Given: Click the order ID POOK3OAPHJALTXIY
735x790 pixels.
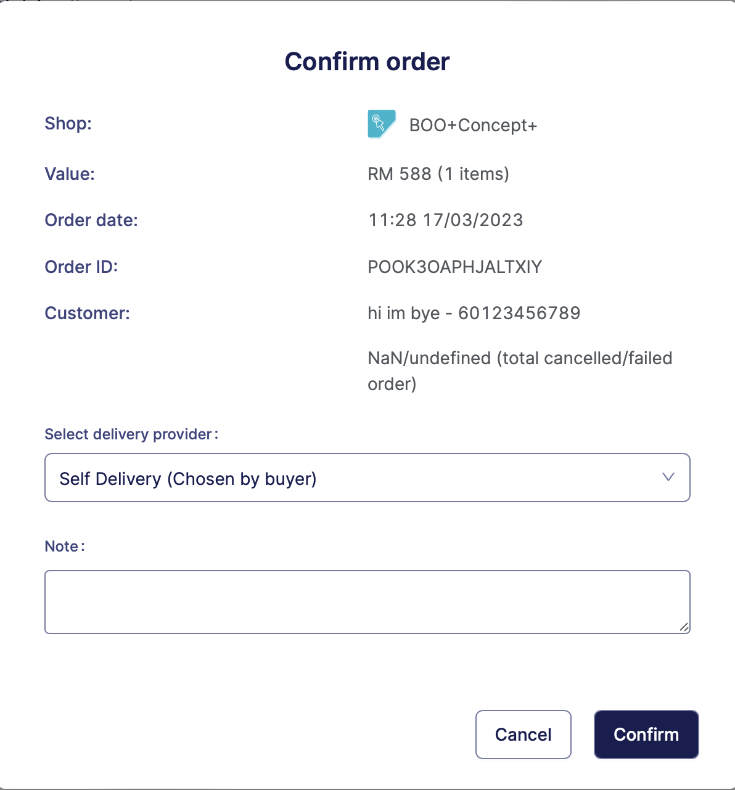Looking at the screenshot, I should coord(454,267).
